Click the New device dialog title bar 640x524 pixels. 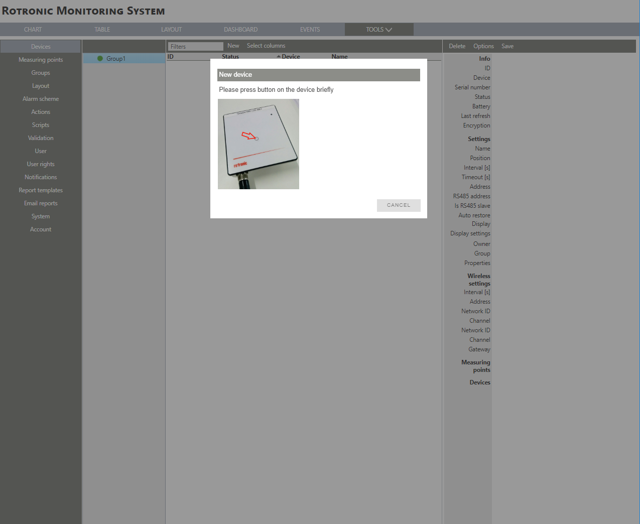point(319,75)
